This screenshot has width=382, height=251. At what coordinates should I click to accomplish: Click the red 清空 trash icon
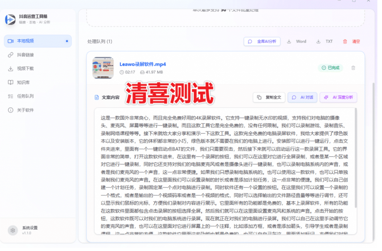pyautogui.click(x=344, y=41)
